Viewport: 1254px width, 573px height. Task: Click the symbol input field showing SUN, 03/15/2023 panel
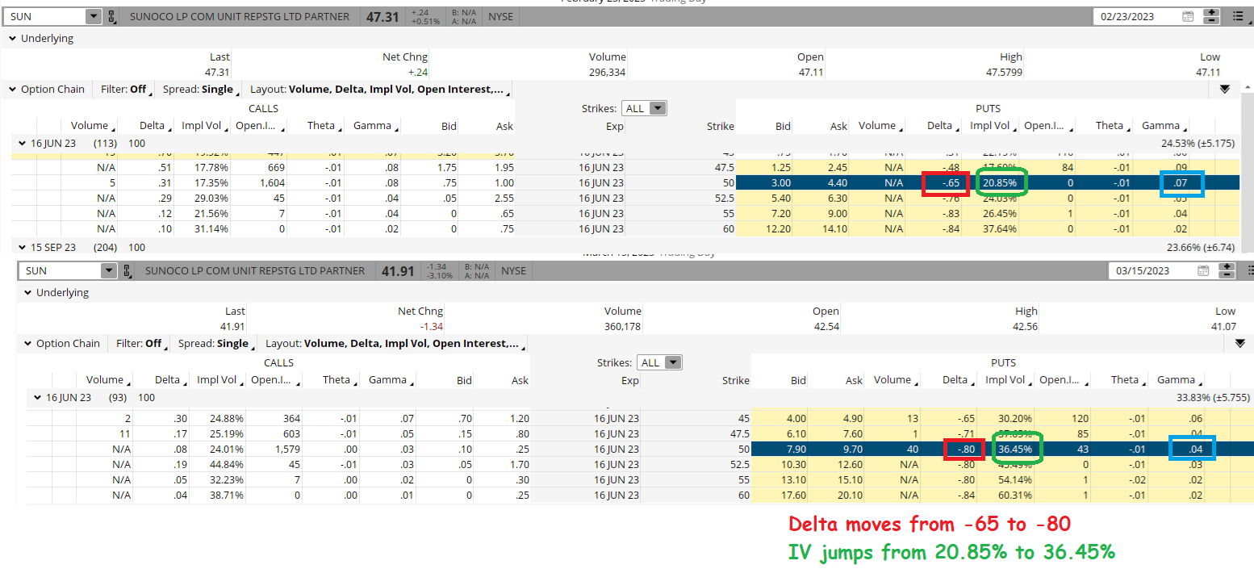[x=60, y=270]
